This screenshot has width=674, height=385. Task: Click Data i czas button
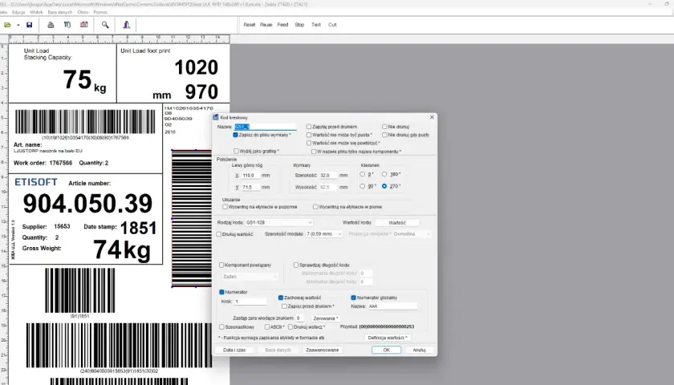tap(234, 351)
